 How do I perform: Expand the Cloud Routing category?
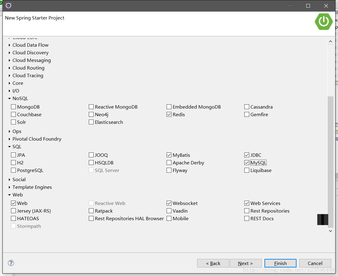[9, 68]
